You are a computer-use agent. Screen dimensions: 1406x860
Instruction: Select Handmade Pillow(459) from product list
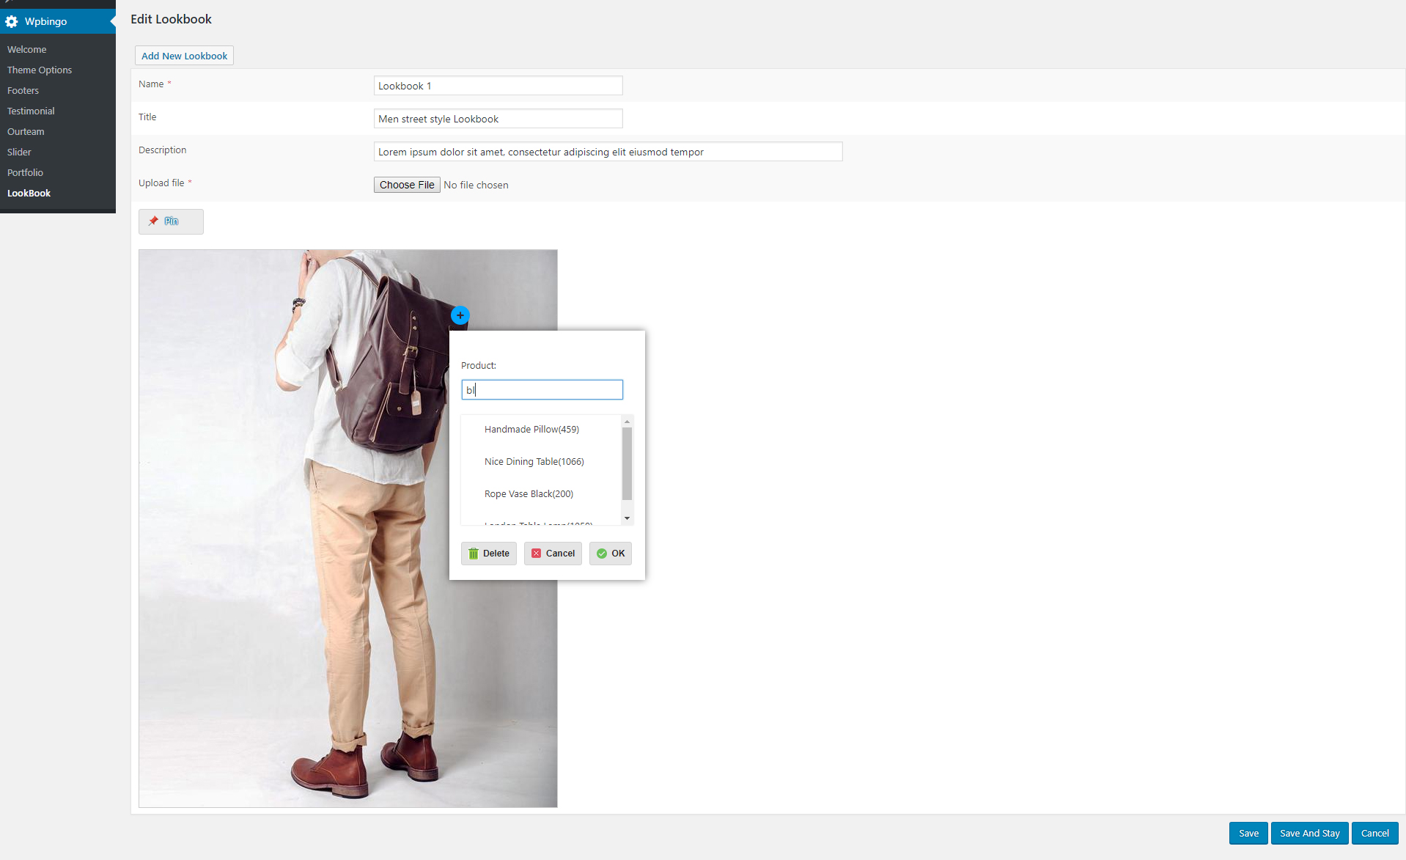[x=531, y=430]
